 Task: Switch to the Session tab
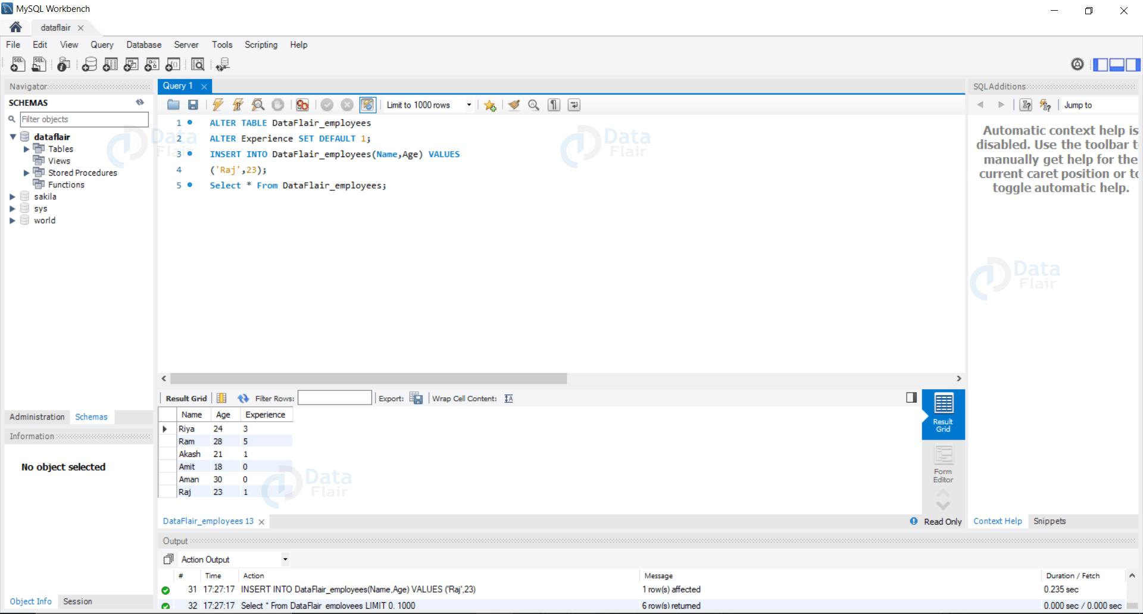click(77, 602)
